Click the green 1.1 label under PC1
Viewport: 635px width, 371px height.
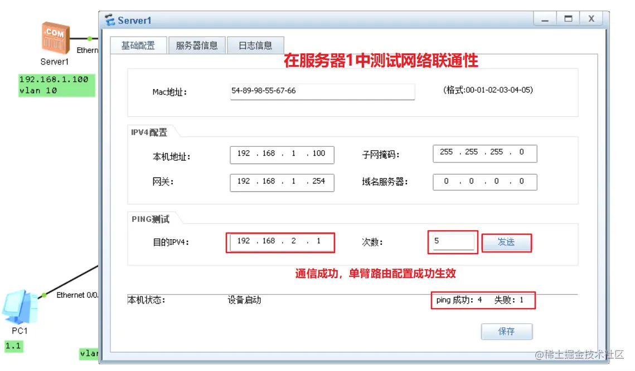coord(14,346)
